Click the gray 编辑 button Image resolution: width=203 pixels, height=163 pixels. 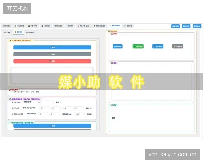click(x=52, y=54)
